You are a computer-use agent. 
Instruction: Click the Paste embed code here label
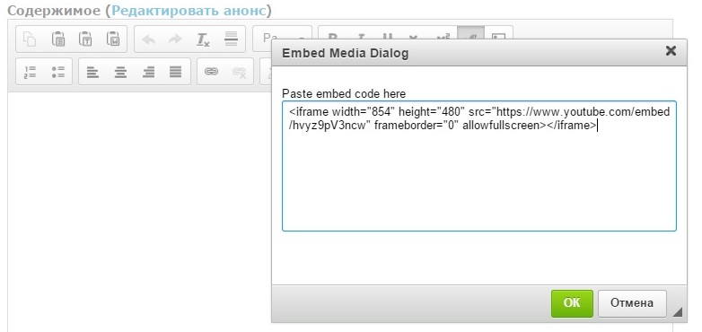[x=344, y=94]
